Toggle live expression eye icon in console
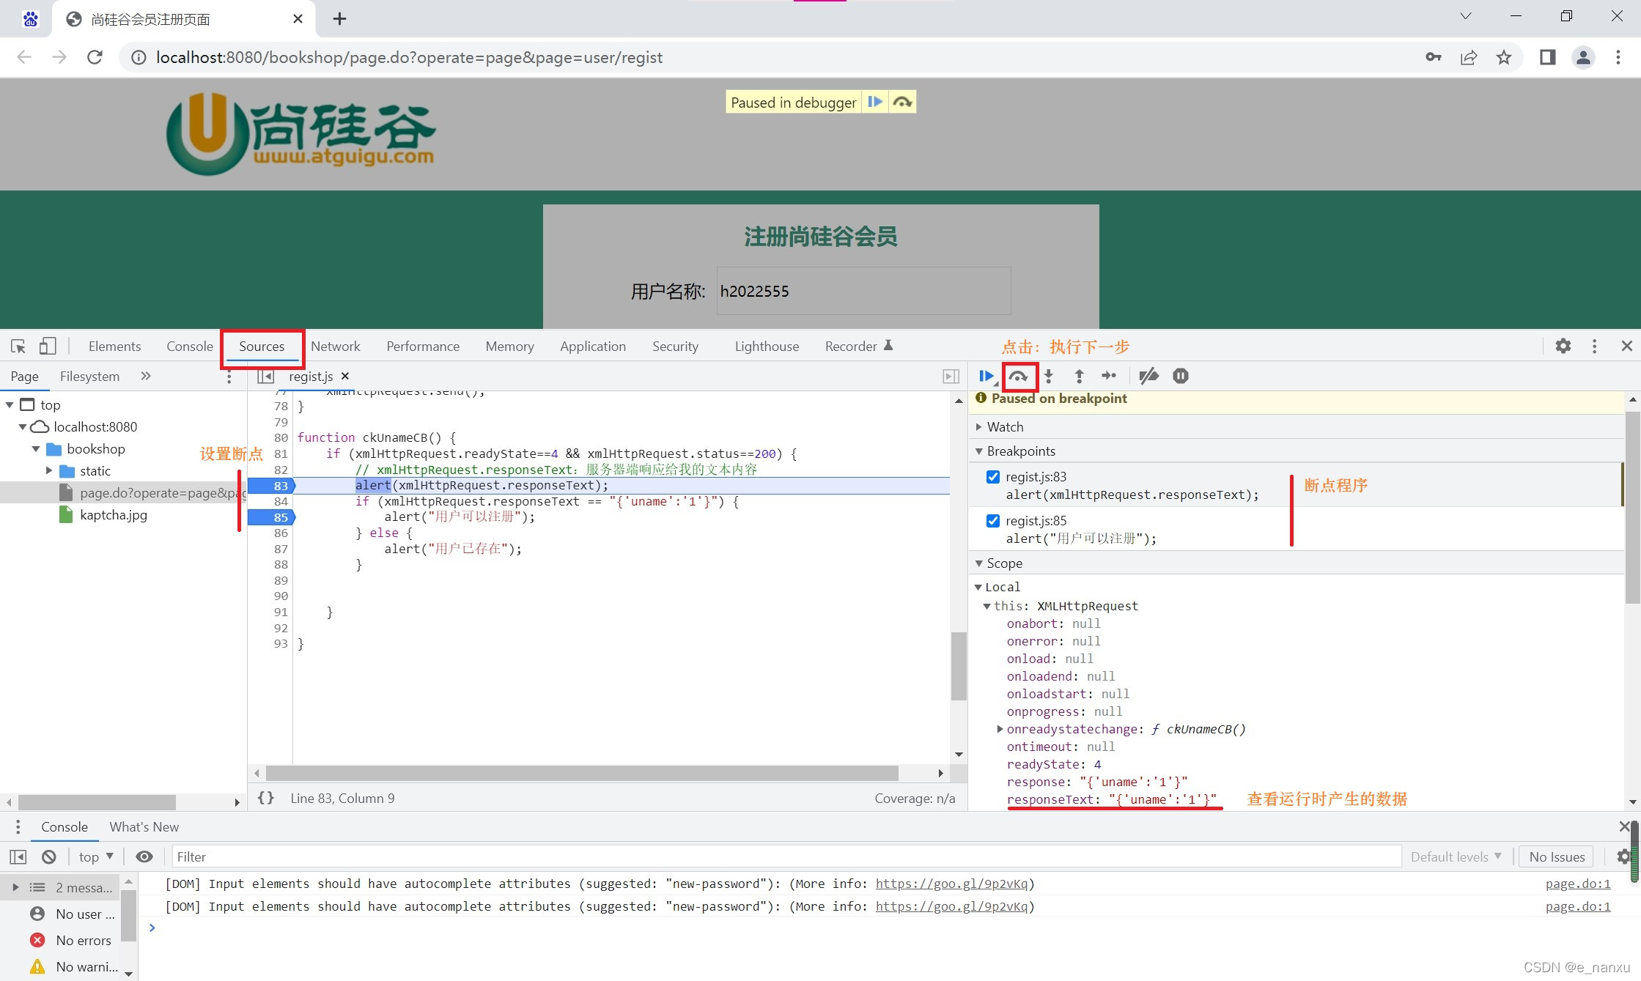The image size is (1641, 981). pyautogui.click(x=144, y=856)
